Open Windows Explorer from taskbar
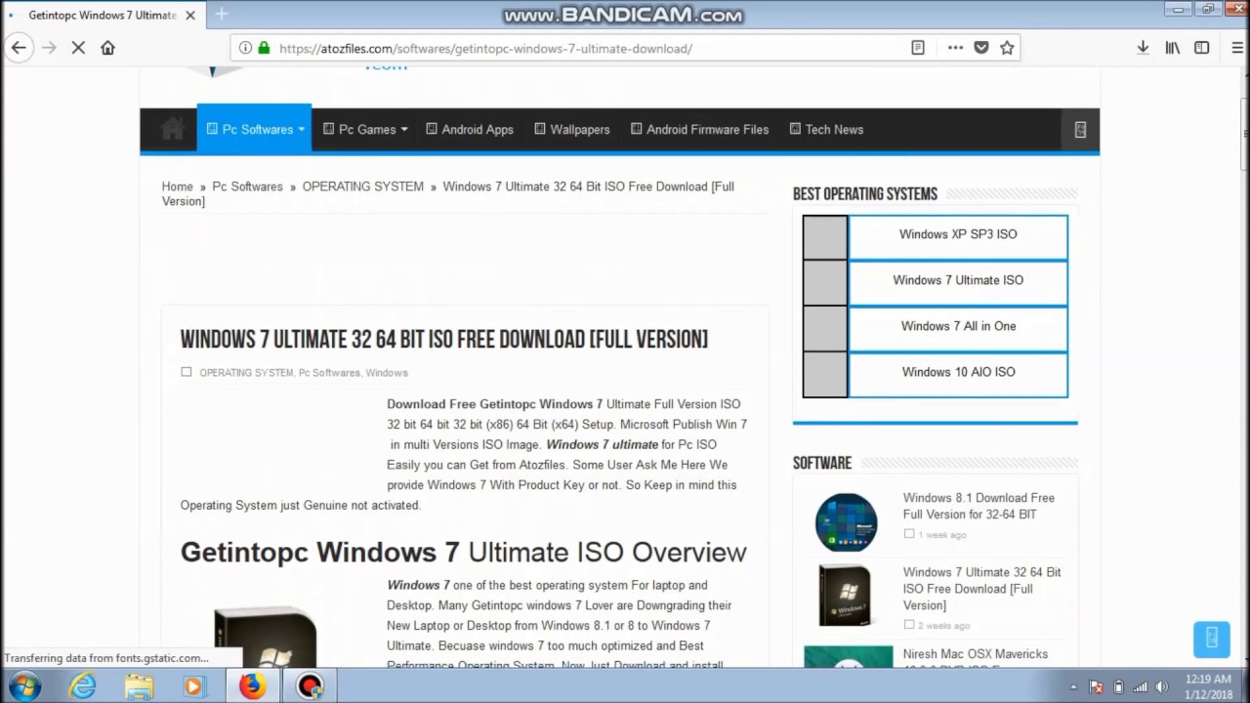The image size is (1250, 703). (139, 686)
